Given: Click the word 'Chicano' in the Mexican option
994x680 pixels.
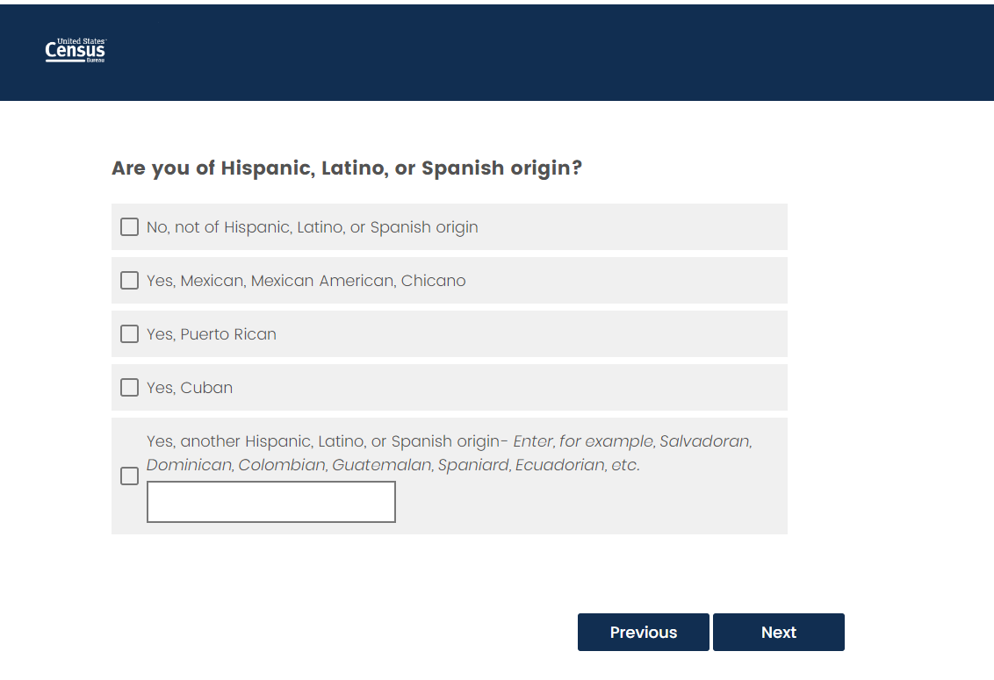Looking at the screenshot, I should click(433, 281).
